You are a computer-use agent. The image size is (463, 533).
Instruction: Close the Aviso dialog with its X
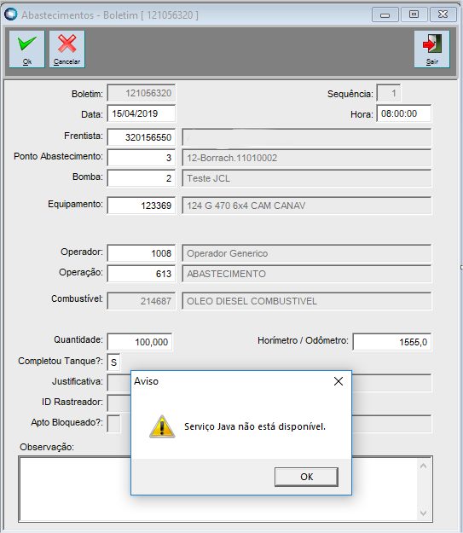(339, 381)
